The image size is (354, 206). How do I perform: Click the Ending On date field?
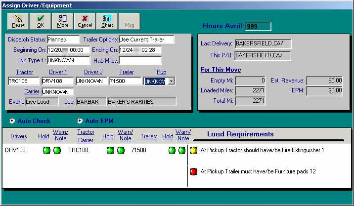click(x=140, y=50)
